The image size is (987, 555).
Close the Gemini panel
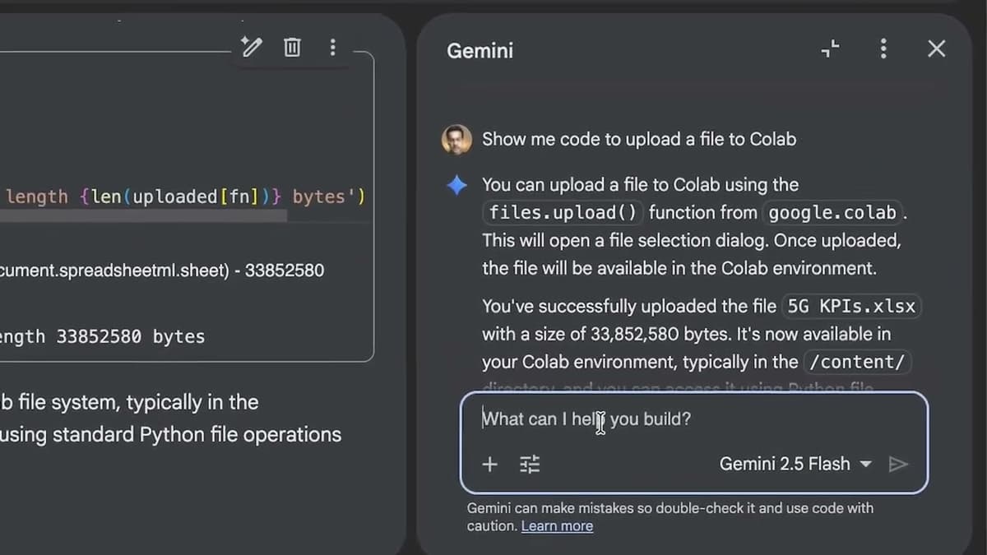click(x=936, y=49)
